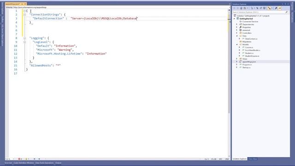Select the Migrations folder
This screenshot has height=166, width=295.
[x=247, y=41]
